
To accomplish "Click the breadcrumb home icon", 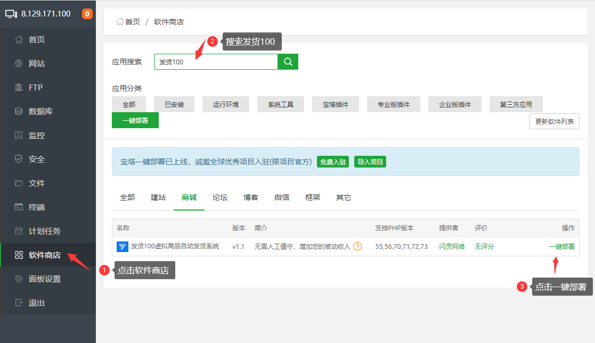I will click(120, 22).
